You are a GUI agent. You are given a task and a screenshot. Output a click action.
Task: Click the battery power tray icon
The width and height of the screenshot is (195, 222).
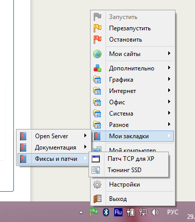click(x=131, y=212)
